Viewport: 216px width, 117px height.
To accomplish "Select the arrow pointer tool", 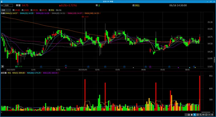I will click(195, 115).
